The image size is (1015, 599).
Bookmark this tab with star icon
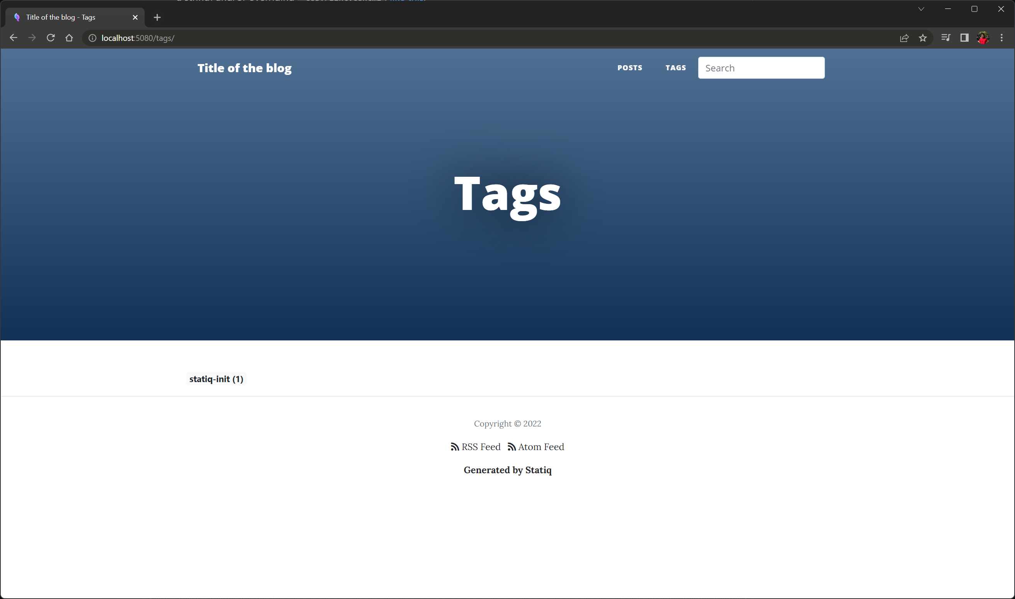coord(923,38)
